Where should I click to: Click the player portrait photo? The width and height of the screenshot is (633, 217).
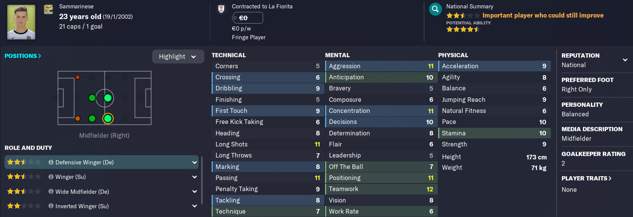21,22
